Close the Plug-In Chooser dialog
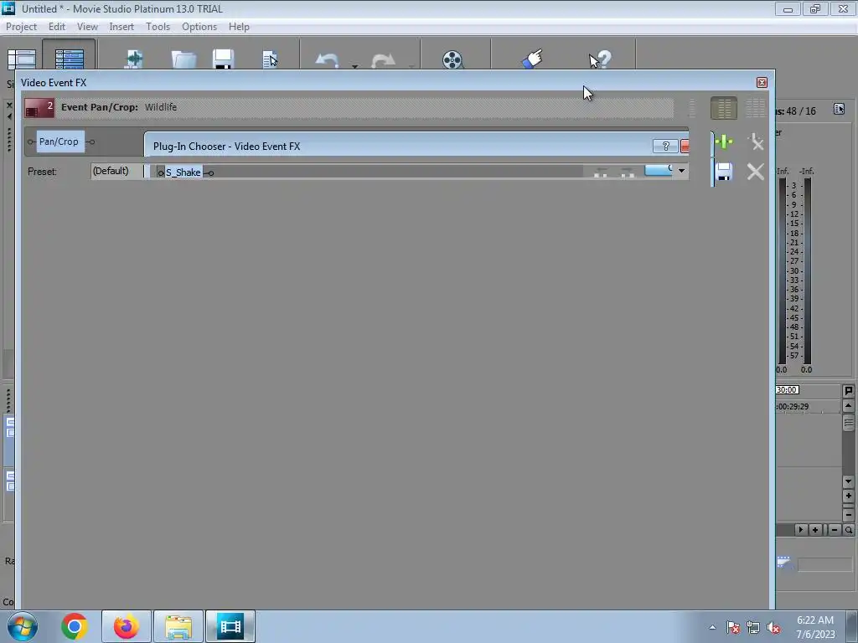 point(685,146)
